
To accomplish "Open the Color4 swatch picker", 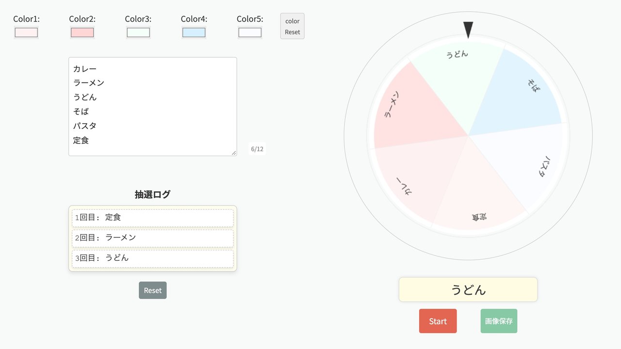I will [x=194, y=32].
